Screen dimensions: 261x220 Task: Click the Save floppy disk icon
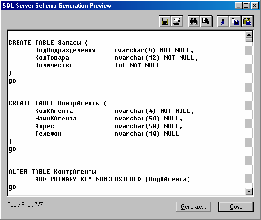pos(165,21)
